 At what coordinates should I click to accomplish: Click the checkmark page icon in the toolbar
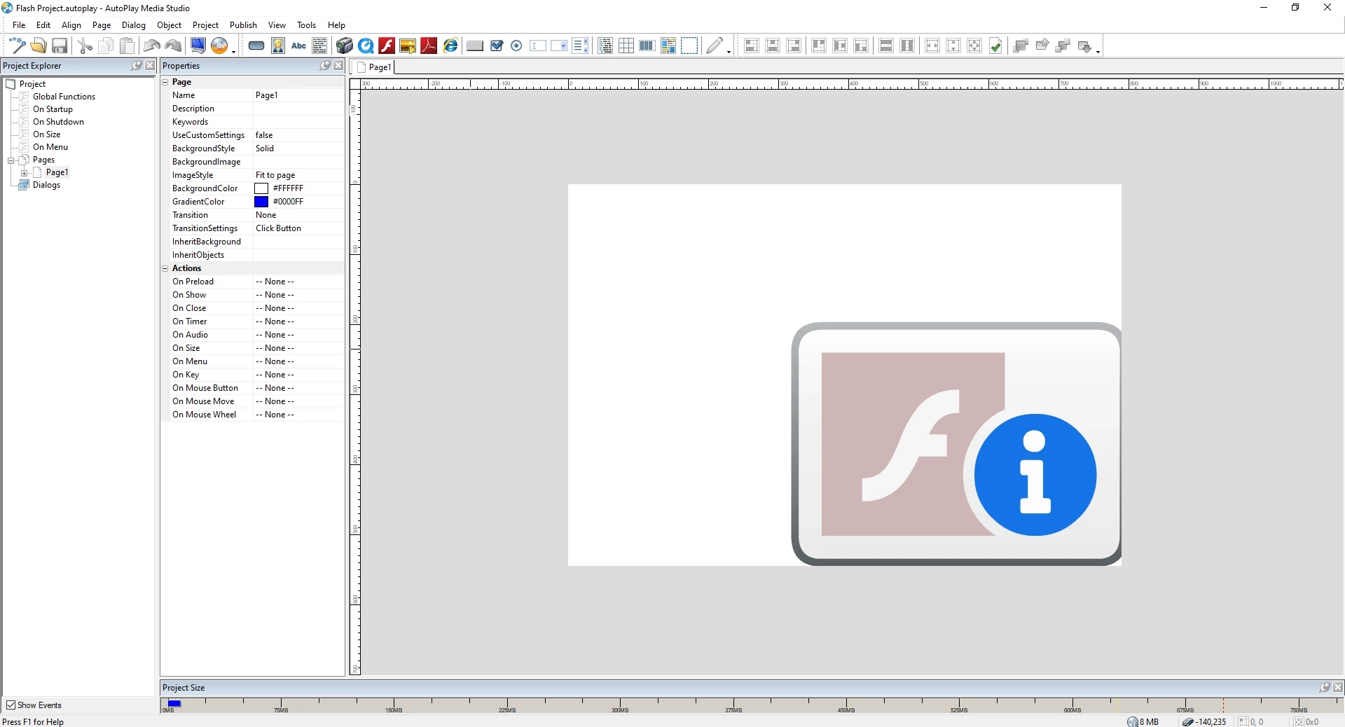[x=995, y=46]
